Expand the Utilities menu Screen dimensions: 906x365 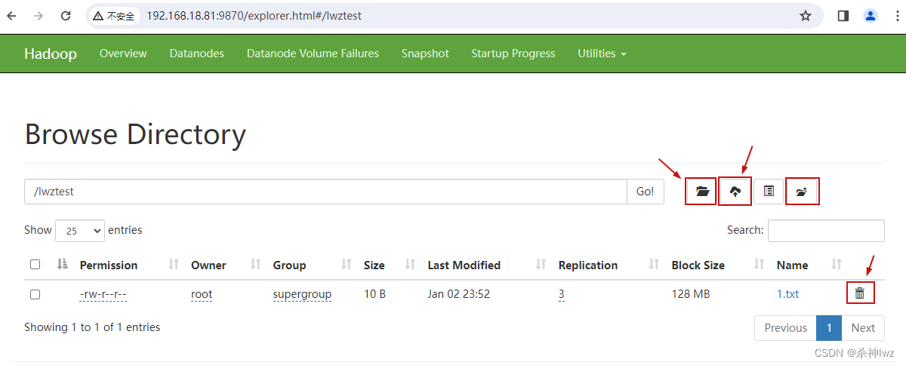(x=602, y=54)
